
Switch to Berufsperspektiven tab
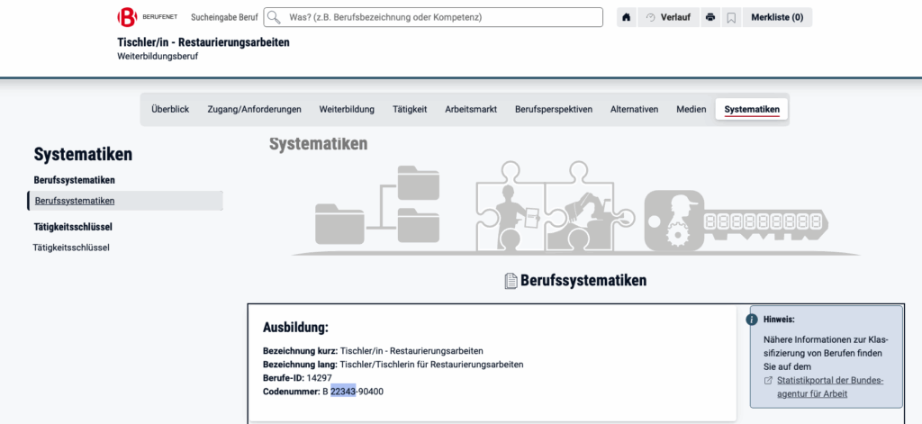point(554,109)
